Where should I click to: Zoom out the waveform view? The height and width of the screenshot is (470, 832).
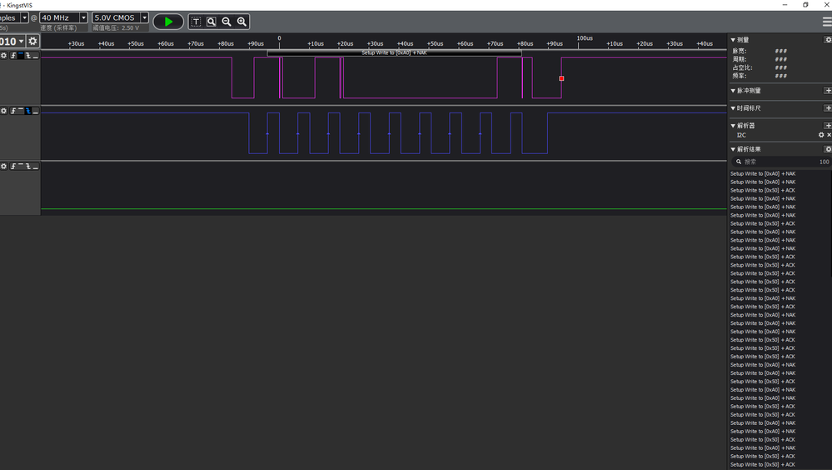227,22
